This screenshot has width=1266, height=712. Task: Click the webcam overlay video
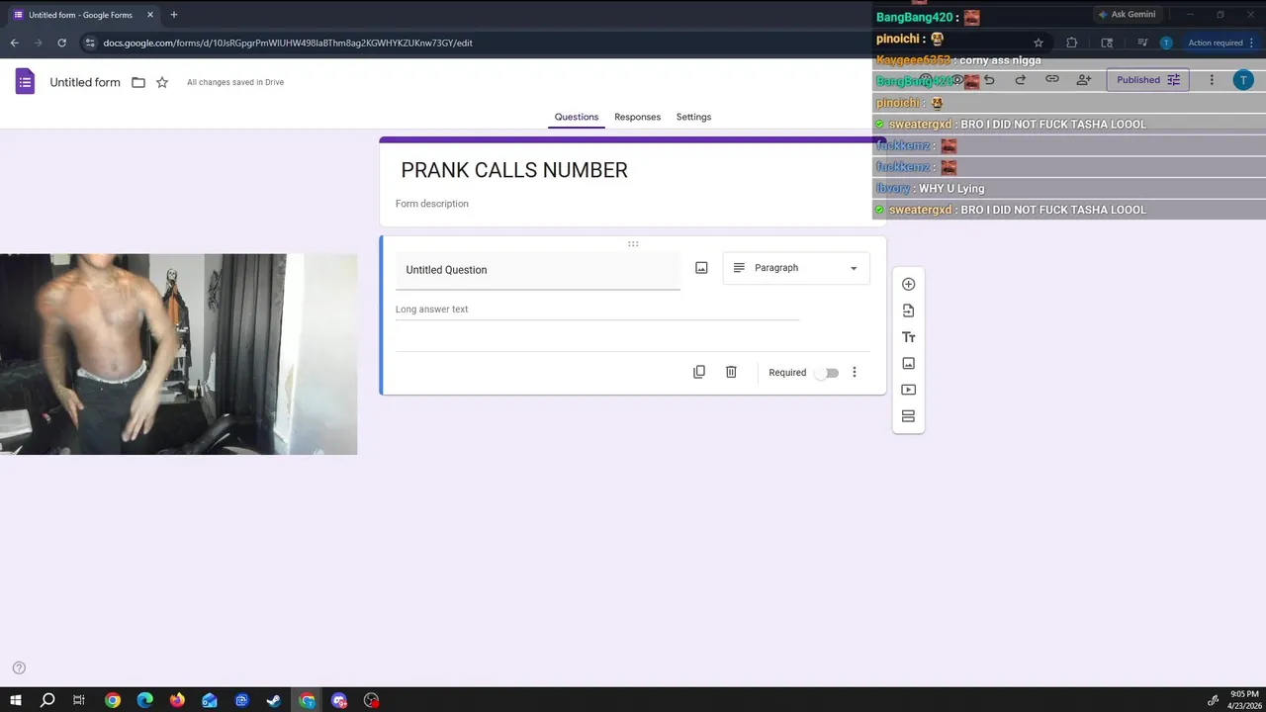[x=178, y=354]
